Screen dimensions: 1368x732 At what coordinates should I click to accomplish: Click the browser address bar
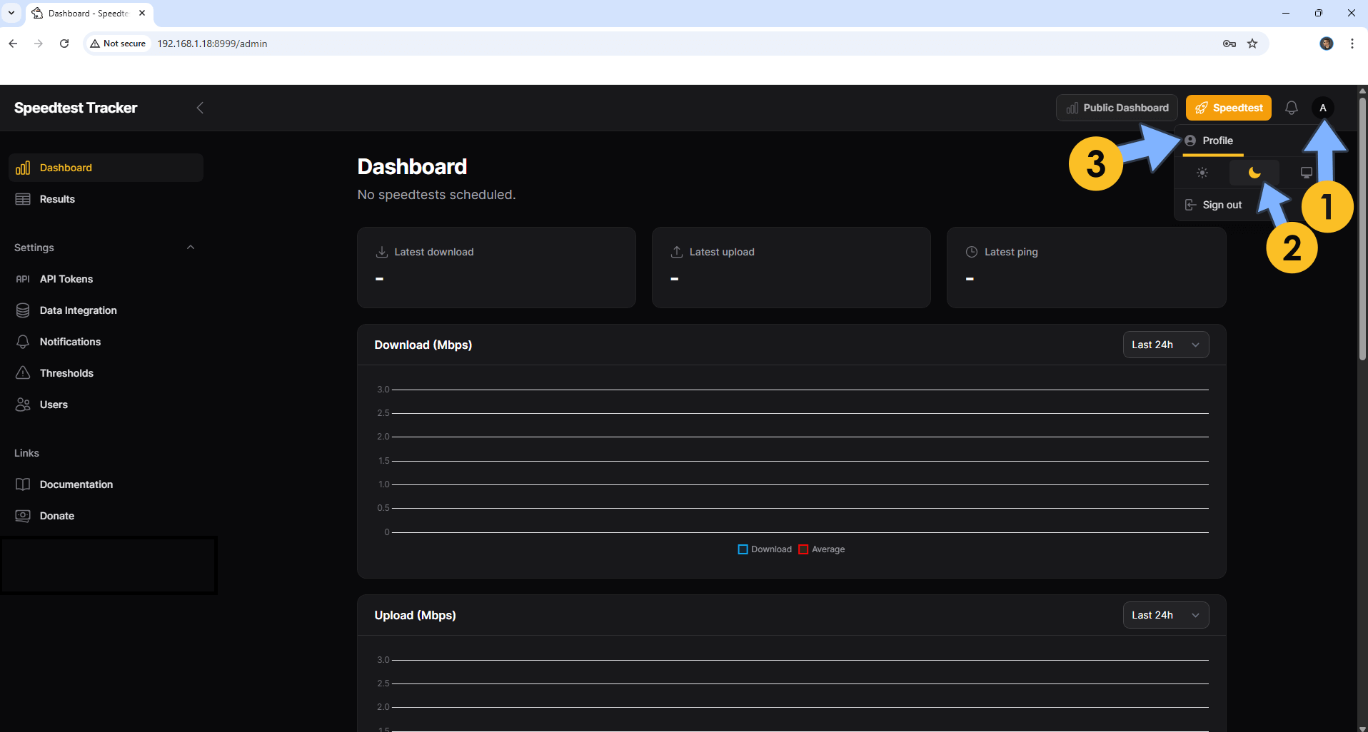pos(643,44)
